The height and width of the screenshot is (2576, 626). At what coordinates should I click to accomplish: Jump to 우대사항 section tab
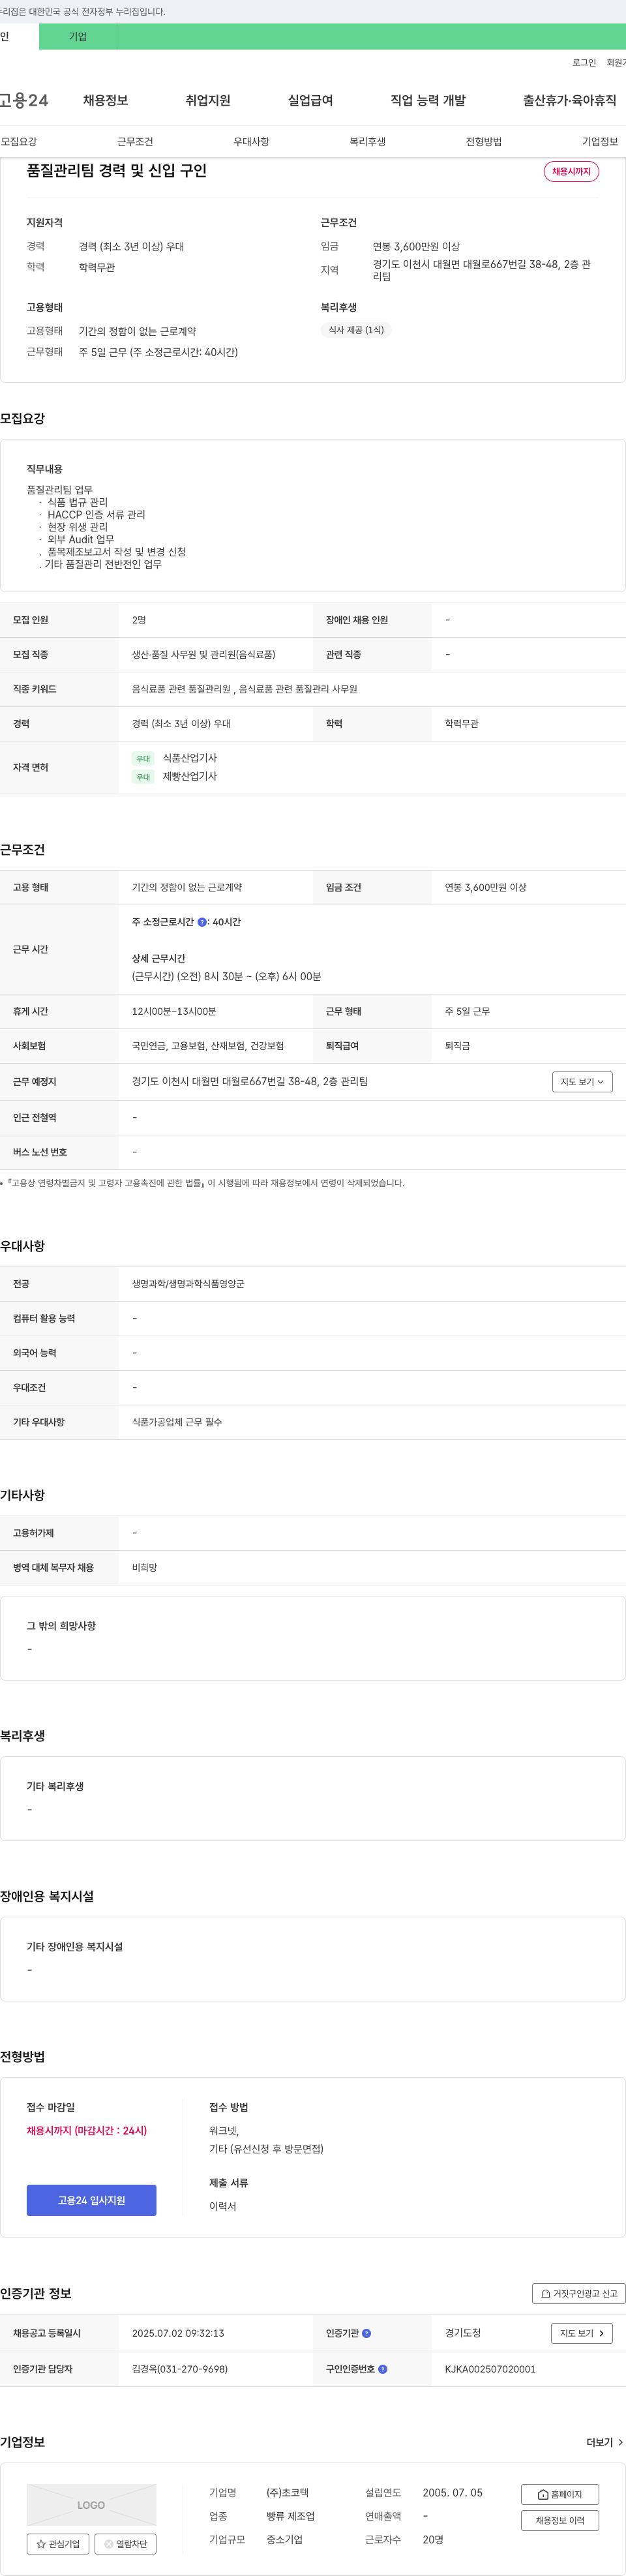click(x=251, y=142)
